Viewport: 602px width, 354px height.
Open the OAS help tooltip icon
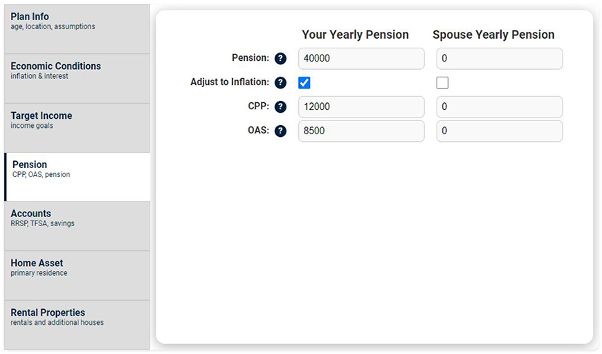(x=280, y=131)
